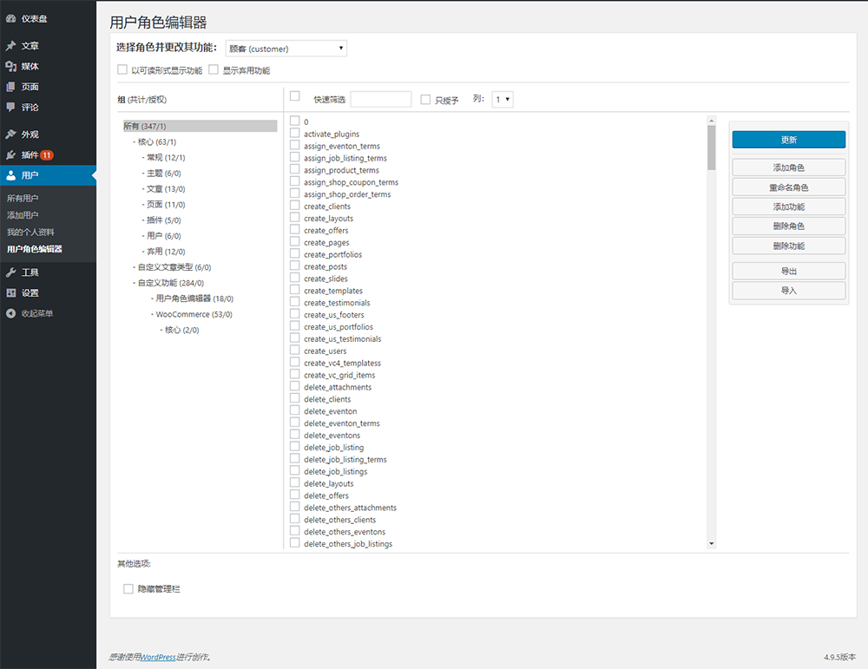This screenshot has height=669, width=868.
Task: Click the capabilities list scrollbar down arrow
Action: (712, 543)
